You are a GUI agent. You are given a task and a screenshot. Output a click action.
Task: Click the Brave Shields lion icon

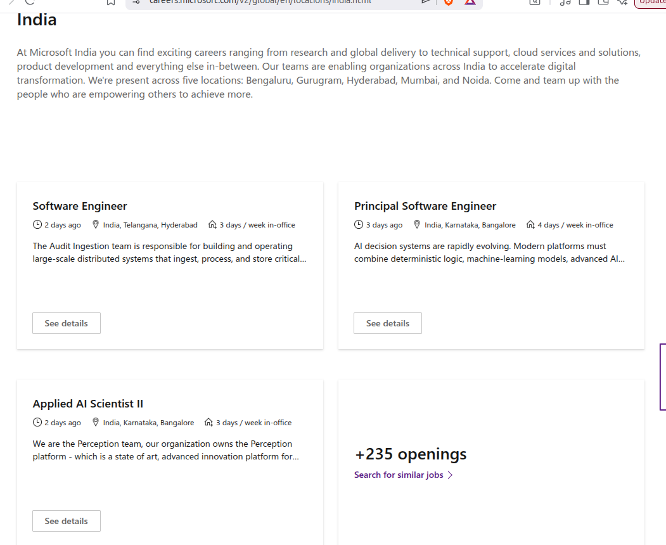tap(449, 2)
